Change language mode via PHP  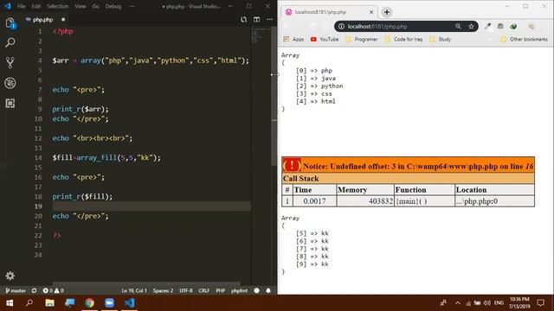pyautogui.click(x=221, y=290)
